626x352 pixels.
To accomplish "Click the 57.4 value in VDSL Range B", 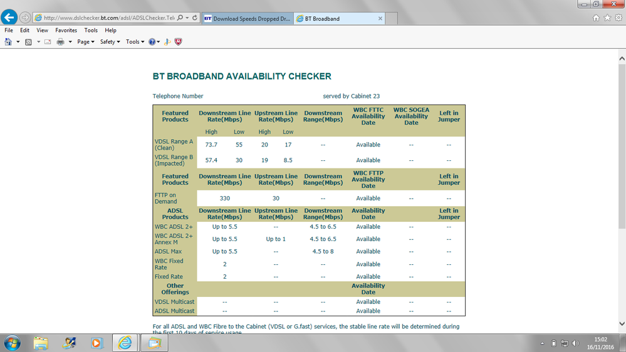I will pos(211,160).
